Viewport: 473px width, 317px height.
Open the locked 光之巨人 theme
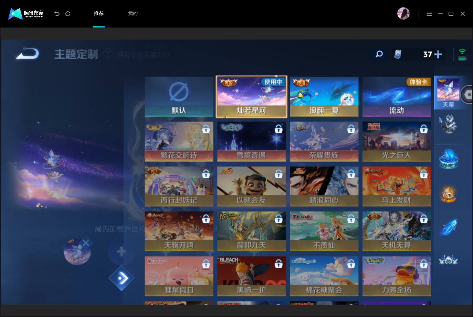(397, 141)
